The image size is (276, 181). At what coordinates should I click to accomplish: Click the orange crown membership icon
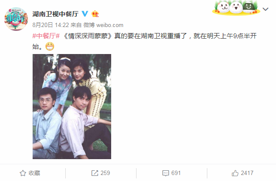pos(95,14)
